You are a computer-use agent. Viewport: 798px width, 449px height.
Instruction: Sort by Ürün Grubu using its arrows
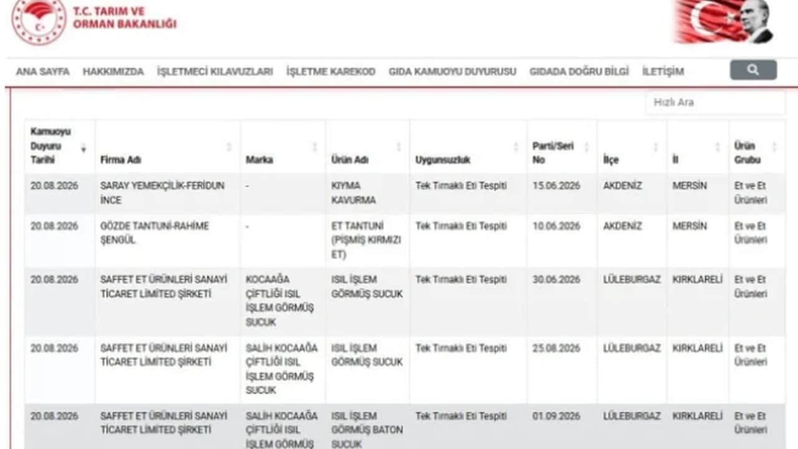click(x=774, y=147)
